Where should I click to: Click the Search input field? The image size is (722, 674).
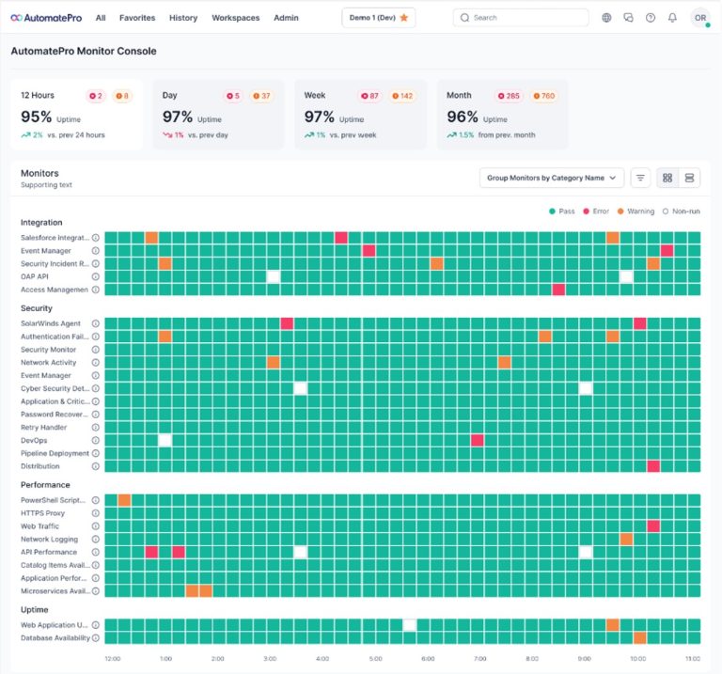coord(521,18)
